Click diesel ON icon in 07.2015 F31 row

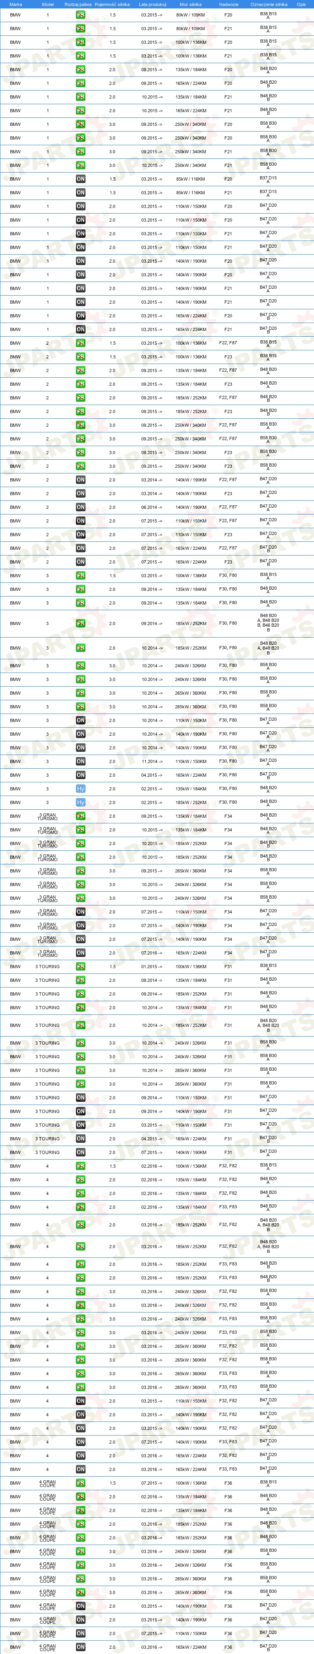pyautogui.click(x=80, y=1152)
